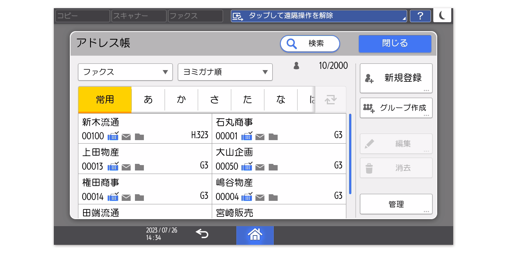Image resolution: width=507 pixels, height=253 pixels.
Task: Click the back arrow at the bottom bar
Action: pos(202,234)
